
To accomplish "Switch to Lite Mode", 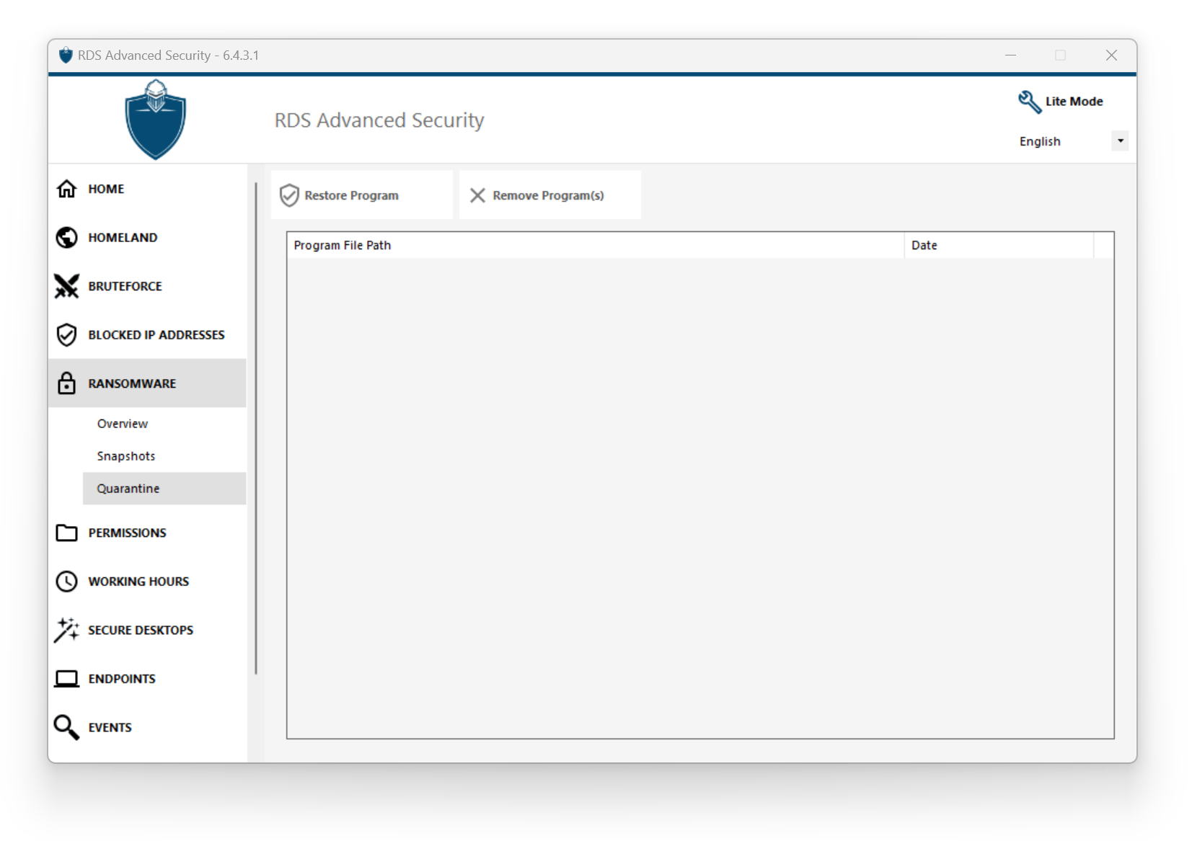I will click(x=1061, y=102).
